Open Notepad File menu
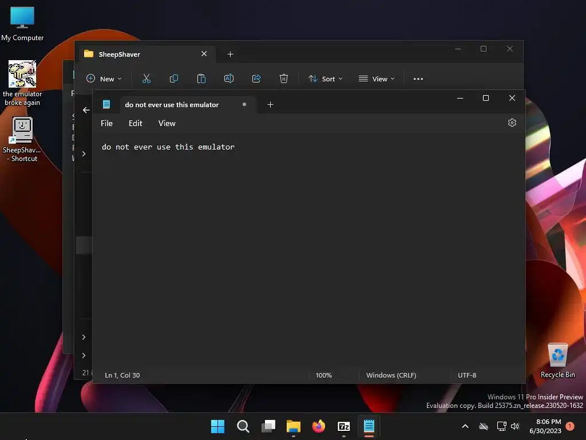 pyautogui.click(x=106, y=123)
